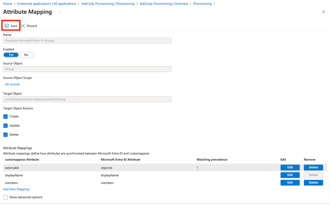This screenshot has height=205, width=330.
Task: Select the externalId attribute cell
Action: pos(12,168)
